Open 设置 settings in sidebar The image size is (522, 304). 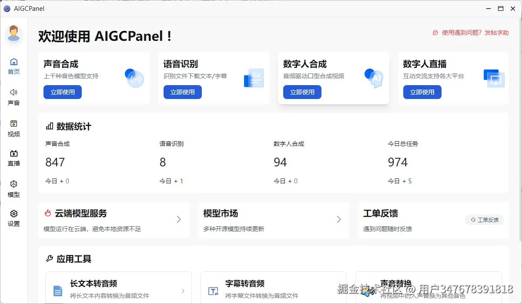pos(14,218)
